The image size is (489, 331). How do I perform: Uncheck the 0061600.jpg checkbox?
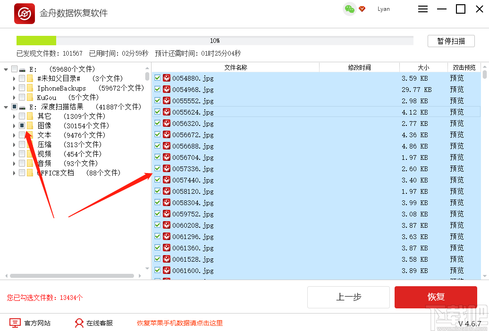pos(158,270)
